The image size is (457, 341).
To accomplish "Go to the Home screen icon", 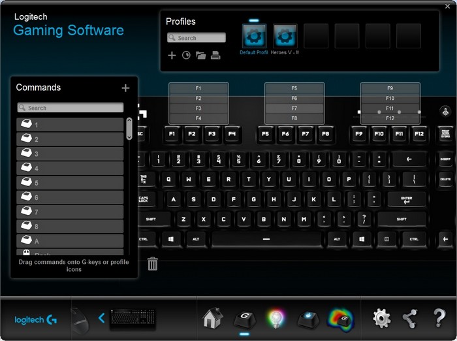I will pyautogui.click(x=212, y=318).
